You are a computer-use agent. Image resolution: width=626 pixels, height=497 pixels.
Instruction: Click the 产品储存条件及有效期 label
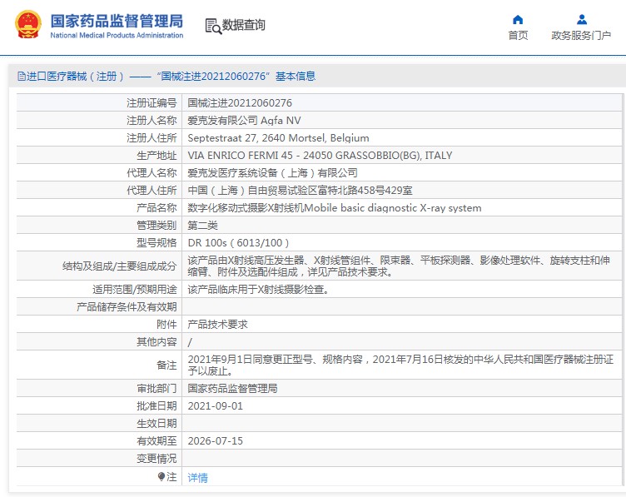127,306
